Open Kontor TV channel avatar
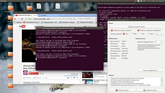 [x=25, y=73]
